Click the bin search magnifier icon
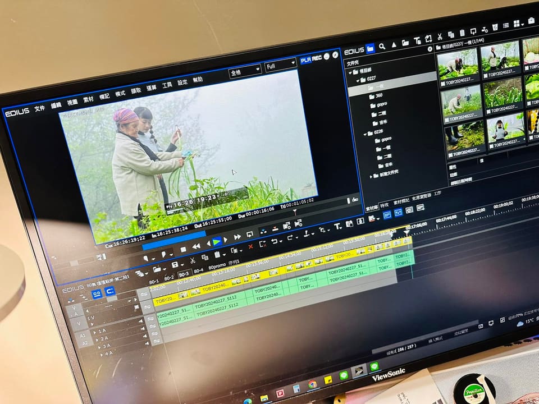The image size is (539, 404). point(382,47)
